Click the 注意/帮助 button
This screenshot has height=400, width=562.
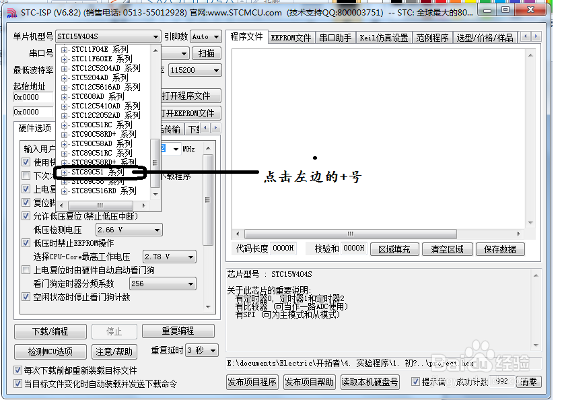(114, 352)
